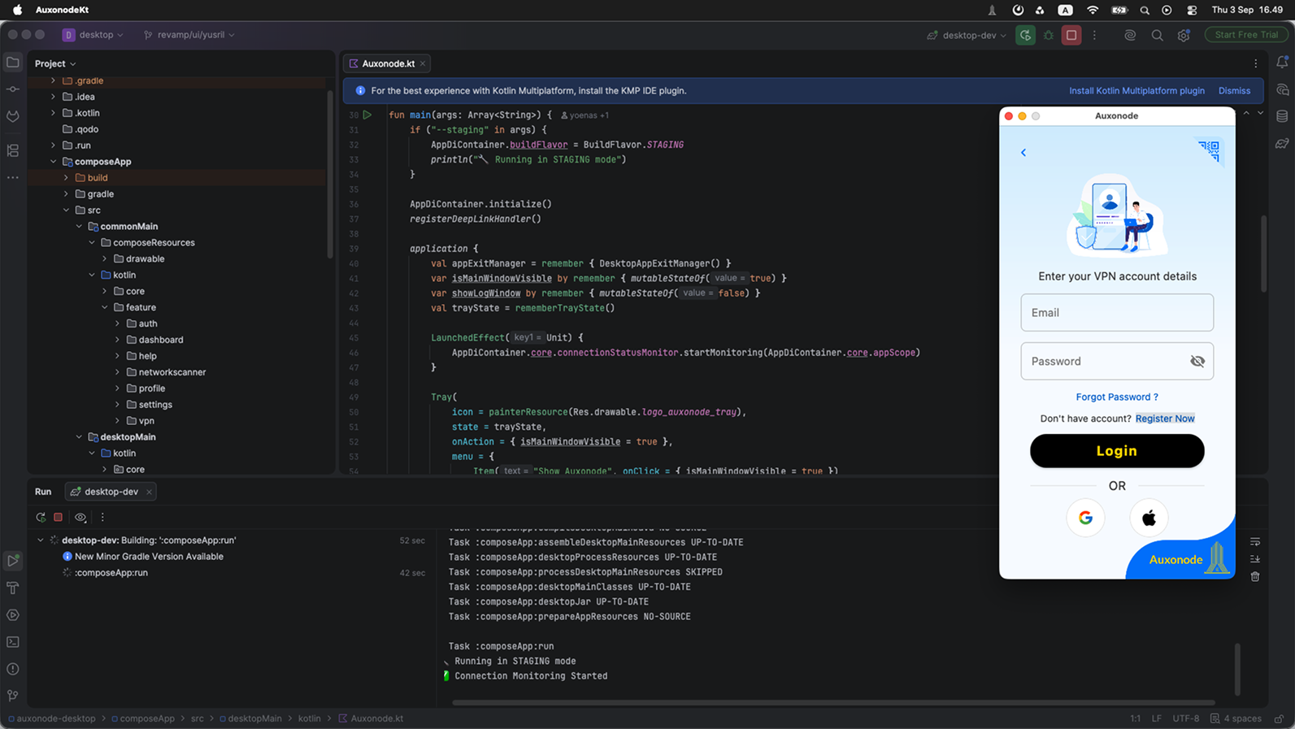The image size is (1295, 729).
Task: Open IDE settings gear icon
Action: click(1184, 35)
